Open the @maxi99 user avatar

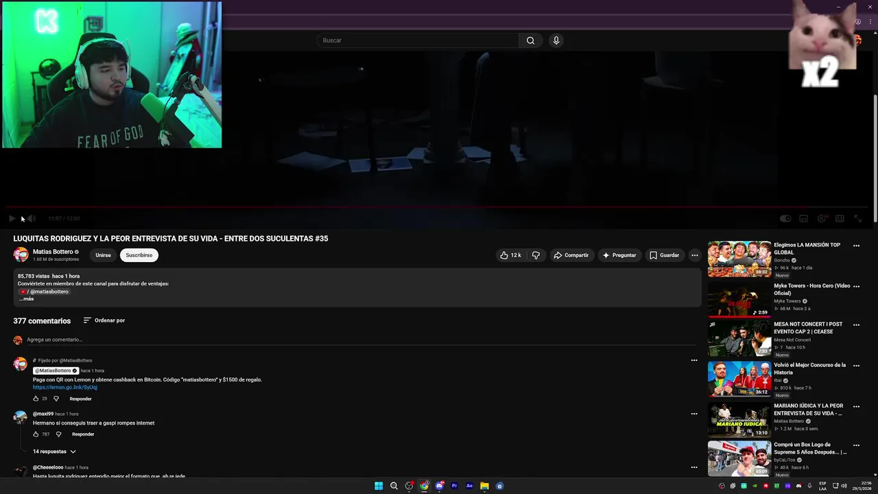pyautogui.click(x=21, y=417)
